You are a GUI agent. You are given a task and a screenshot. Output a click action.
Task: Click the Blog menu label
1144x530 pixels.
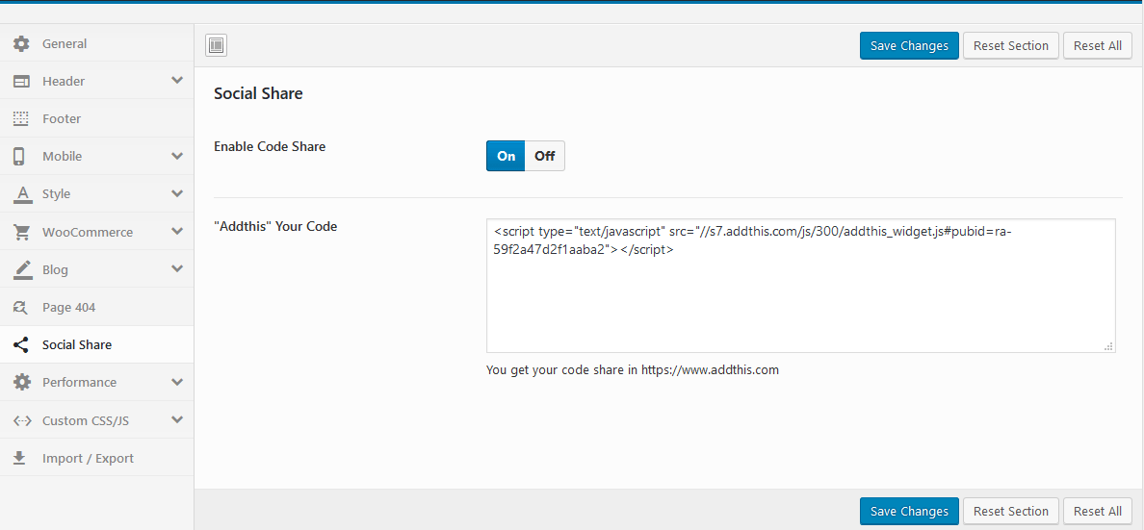click(x=56, y=269)
